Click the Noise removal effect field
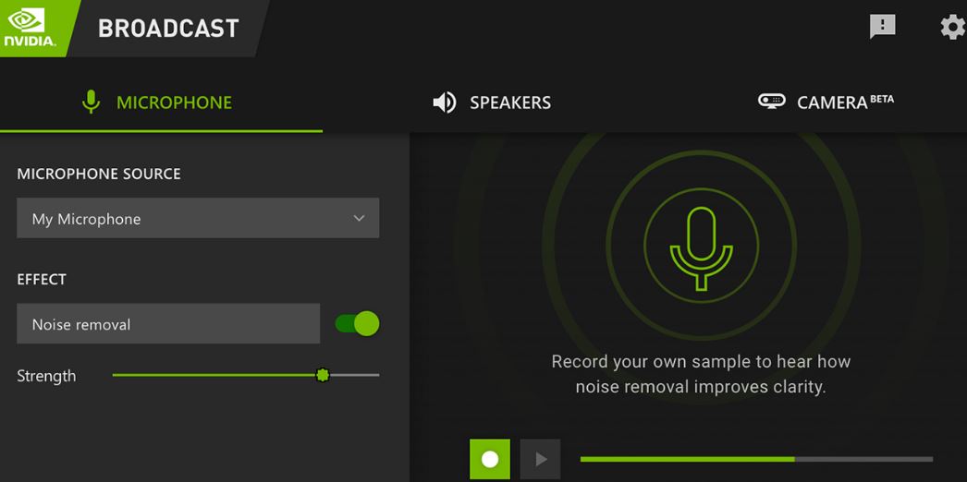 (168, 324)
